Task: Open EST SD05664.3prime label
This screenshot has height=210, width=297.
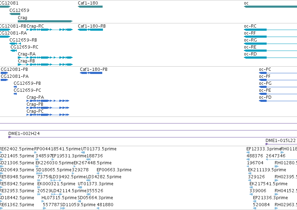Action: [95, 198]
